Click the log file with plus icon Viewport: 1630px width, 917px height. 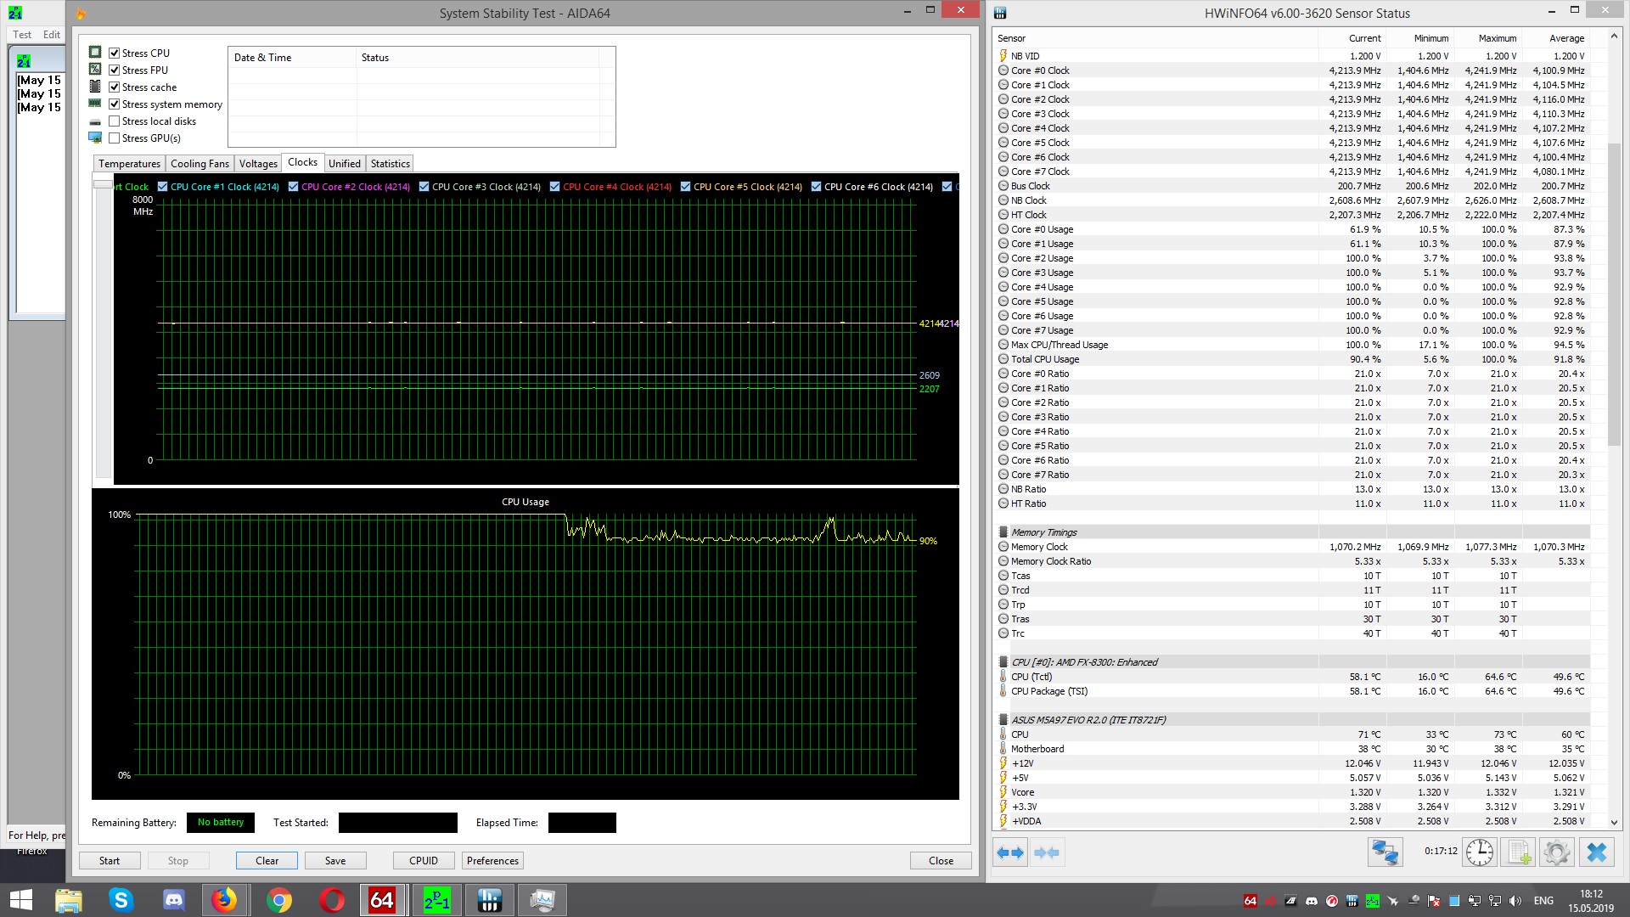click(x=1518, y=852)
